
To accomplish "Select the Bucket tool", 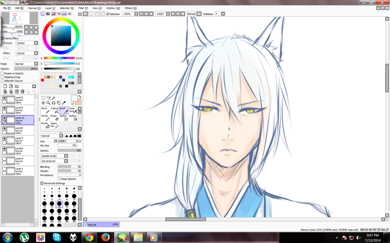I will pos(45,125).
